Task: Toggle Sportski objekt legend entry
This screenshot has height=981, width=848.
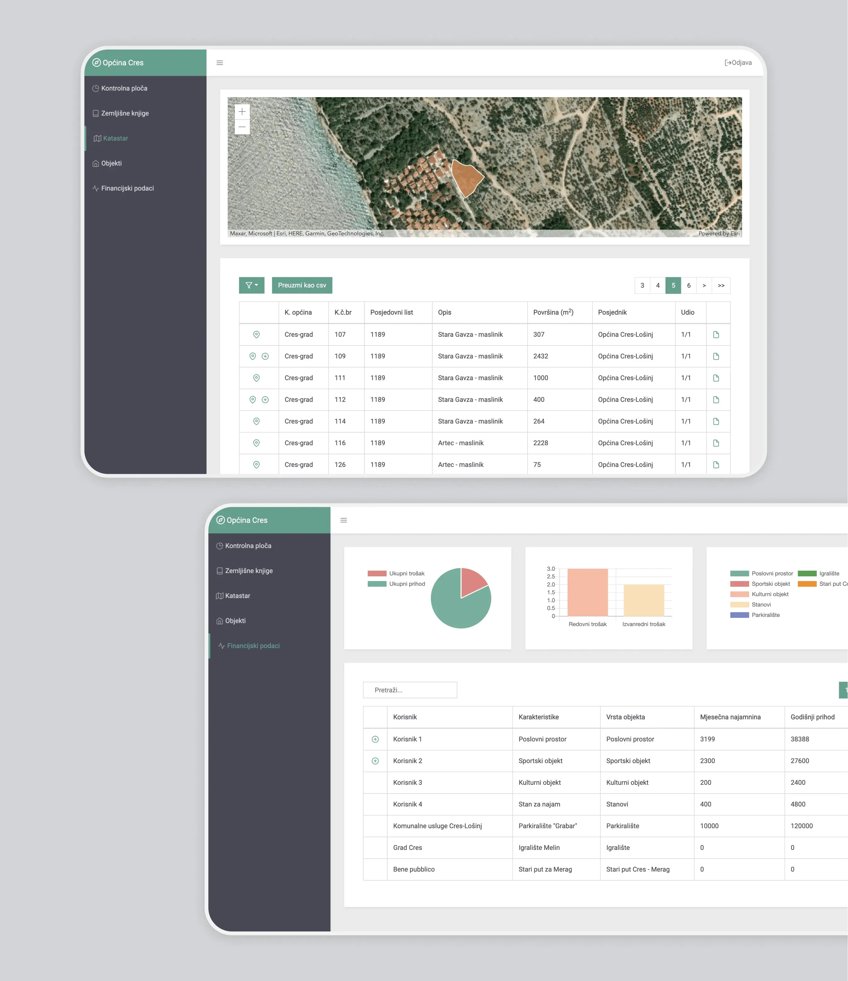Action: [760, 584]
